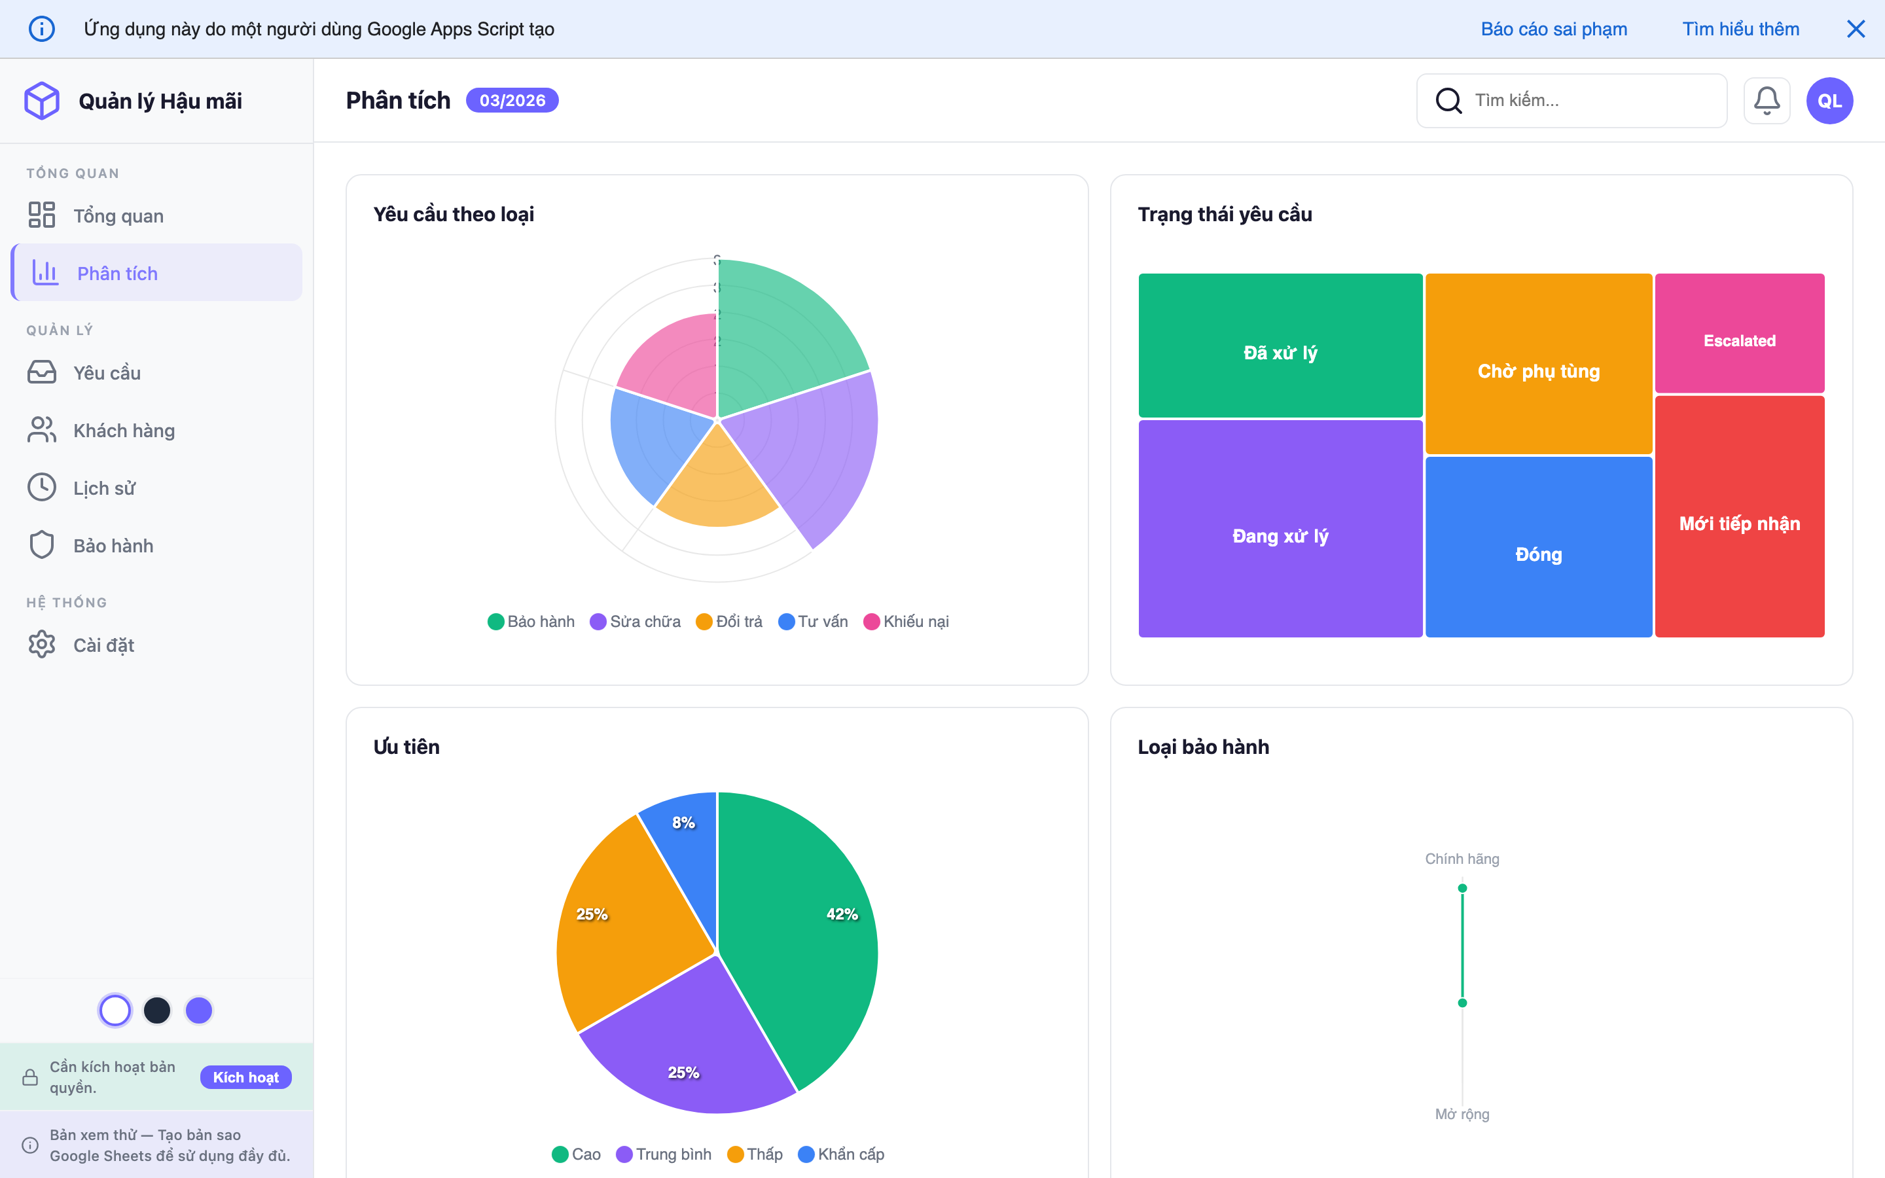
Task: Select the dark theme swatch
Action: (x=156, y=1010)
